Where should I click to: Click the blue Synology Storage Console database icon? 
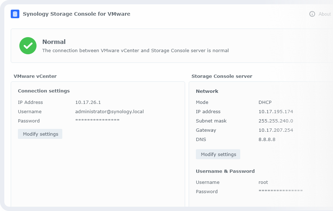[x=15, y=14]
